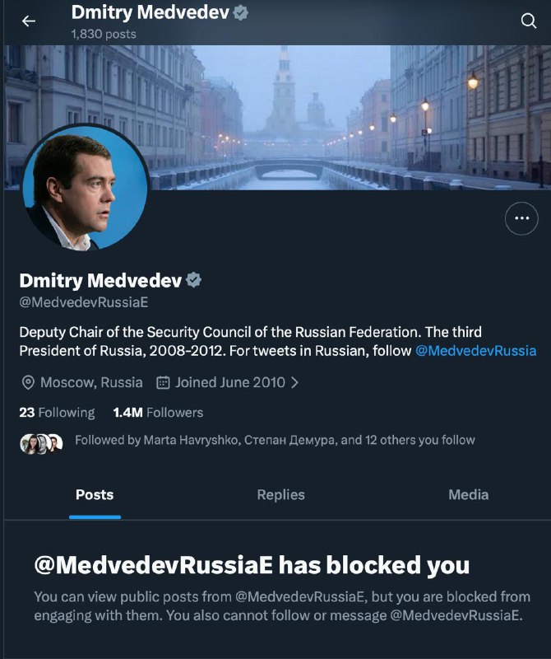Click the calendar icon beside Joined date
The width and height of the screenshot is (551, 659).
coord(163,382)
